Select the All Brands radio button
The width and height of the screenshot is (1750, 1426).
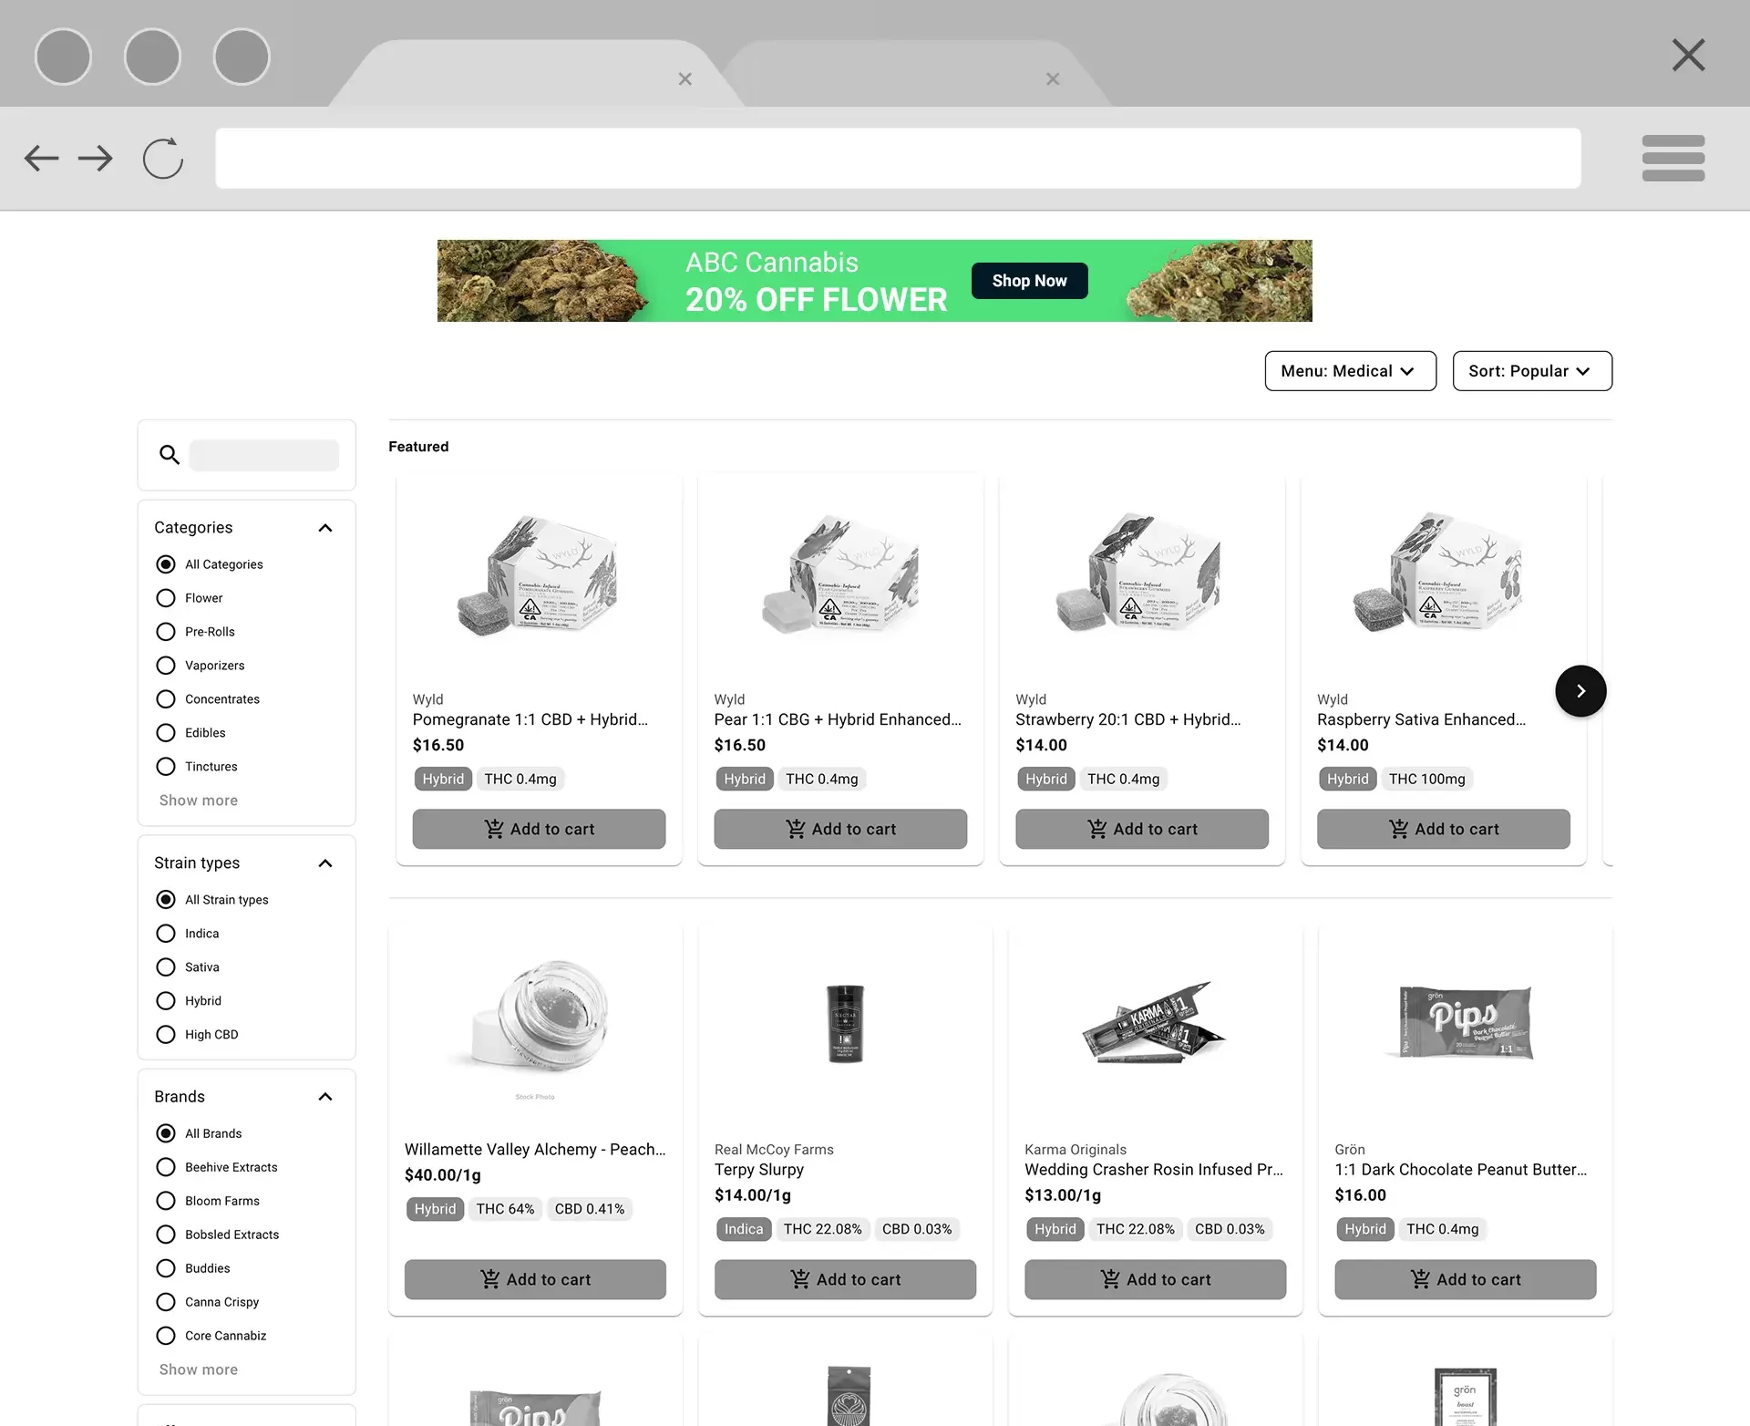click(166, 1133)
